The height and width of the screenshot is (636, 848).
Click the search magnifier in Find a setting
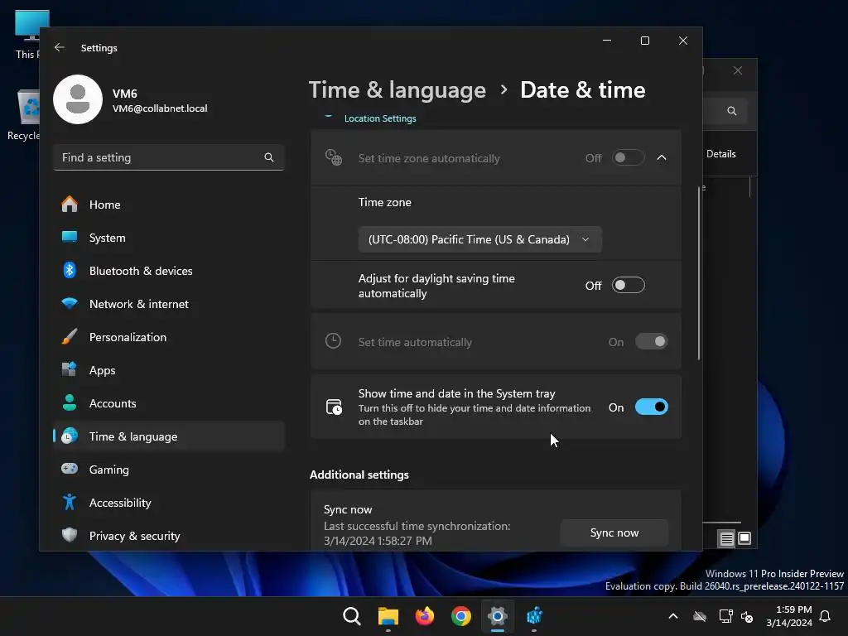click(x=269, y=157)
